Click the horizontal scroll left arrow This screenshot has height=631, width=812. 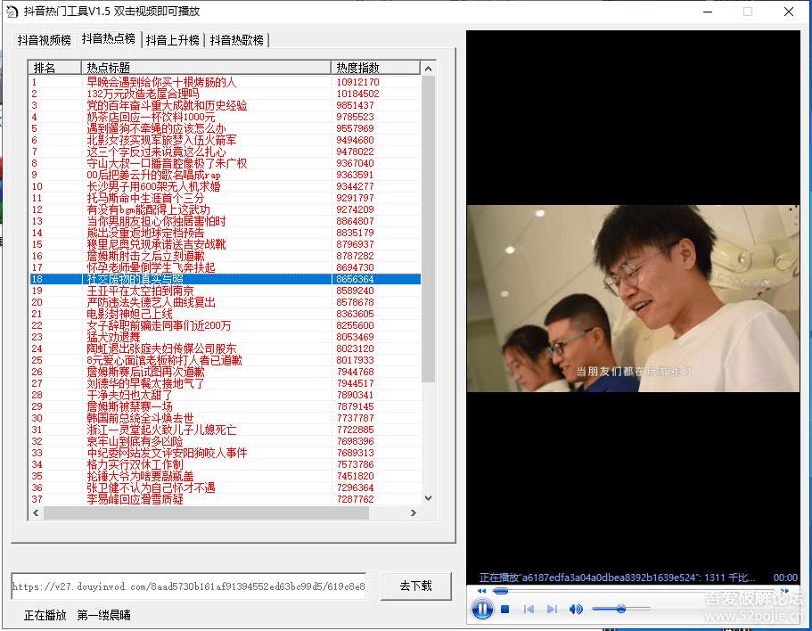36,513
